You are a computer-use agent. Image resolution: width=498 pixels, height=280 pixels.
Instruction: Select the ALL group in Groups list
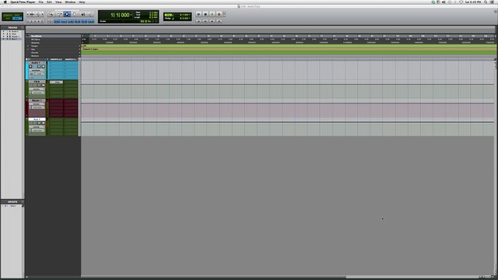coord(12,205)
